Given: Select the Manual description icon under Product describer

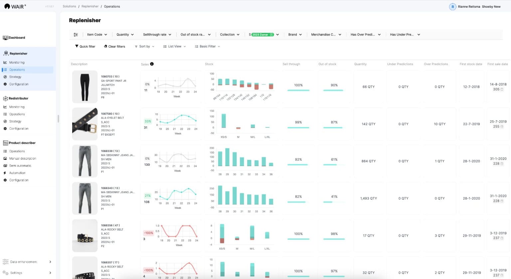Looking at the screenshot, I should (6, 158).
